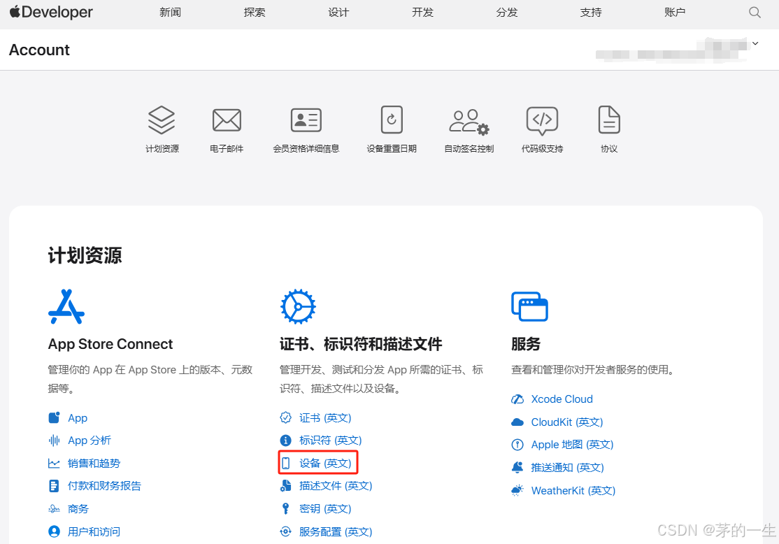Click the 推送通知 bell icon

[517, 468]
